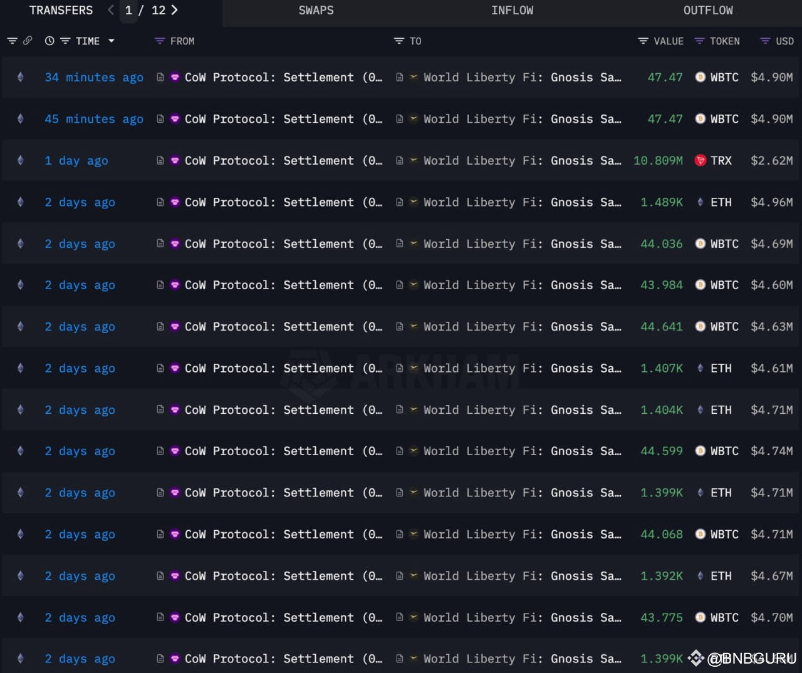
Task: Click the contract icon before CoW Protocol, 34 minutes ago row
Action: pyautogui.click(x=160, y=77)
